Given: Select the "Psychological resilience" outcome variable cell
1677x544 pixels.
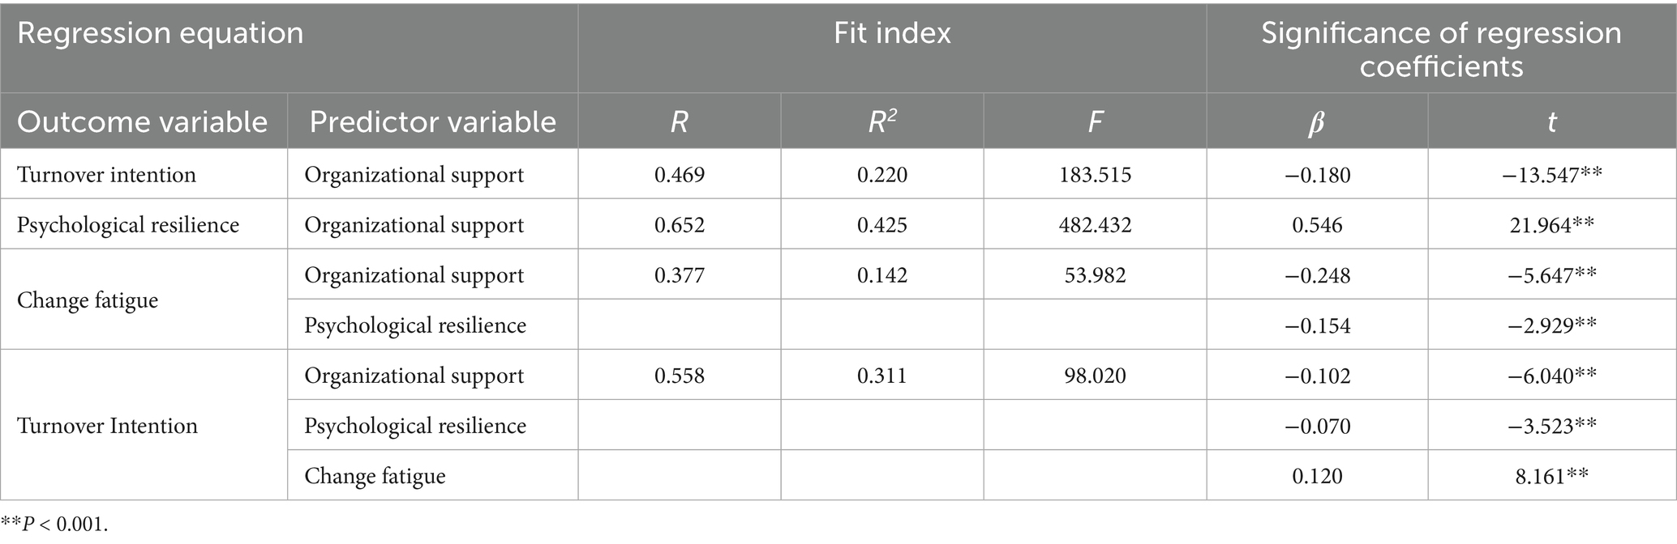Looking at the screenshot, I should coord(128,225).
